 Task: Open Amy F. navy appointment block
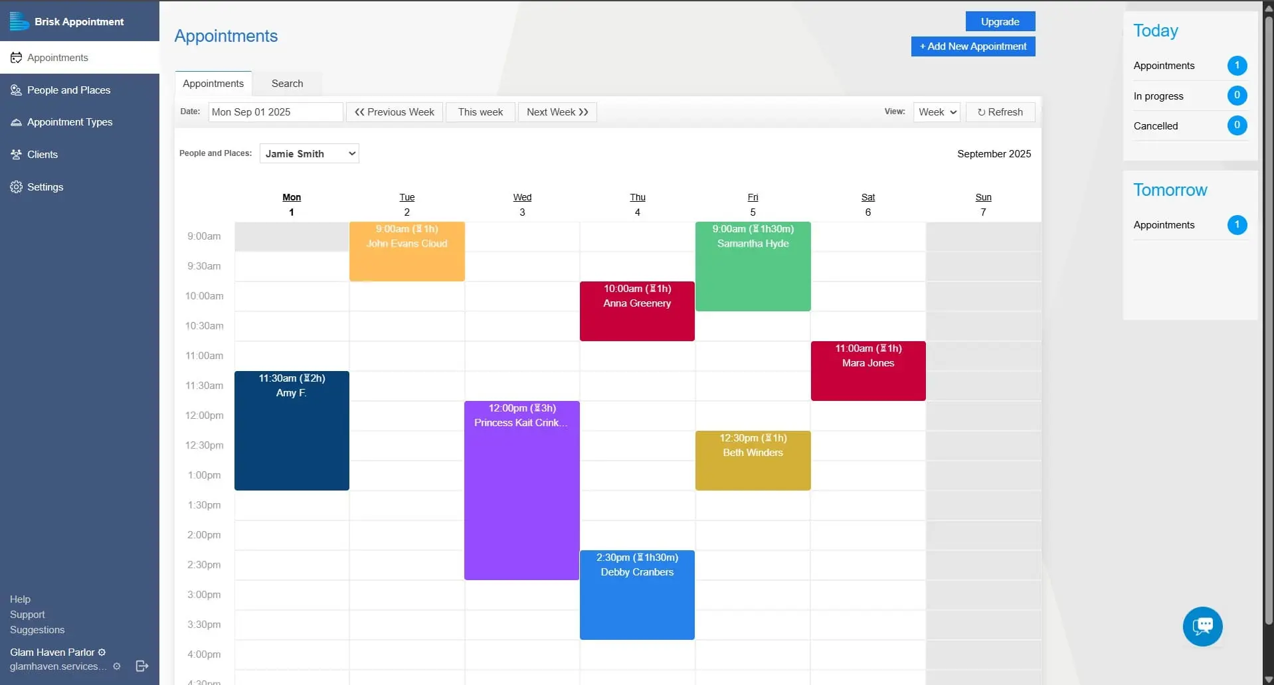coord(292,431)
